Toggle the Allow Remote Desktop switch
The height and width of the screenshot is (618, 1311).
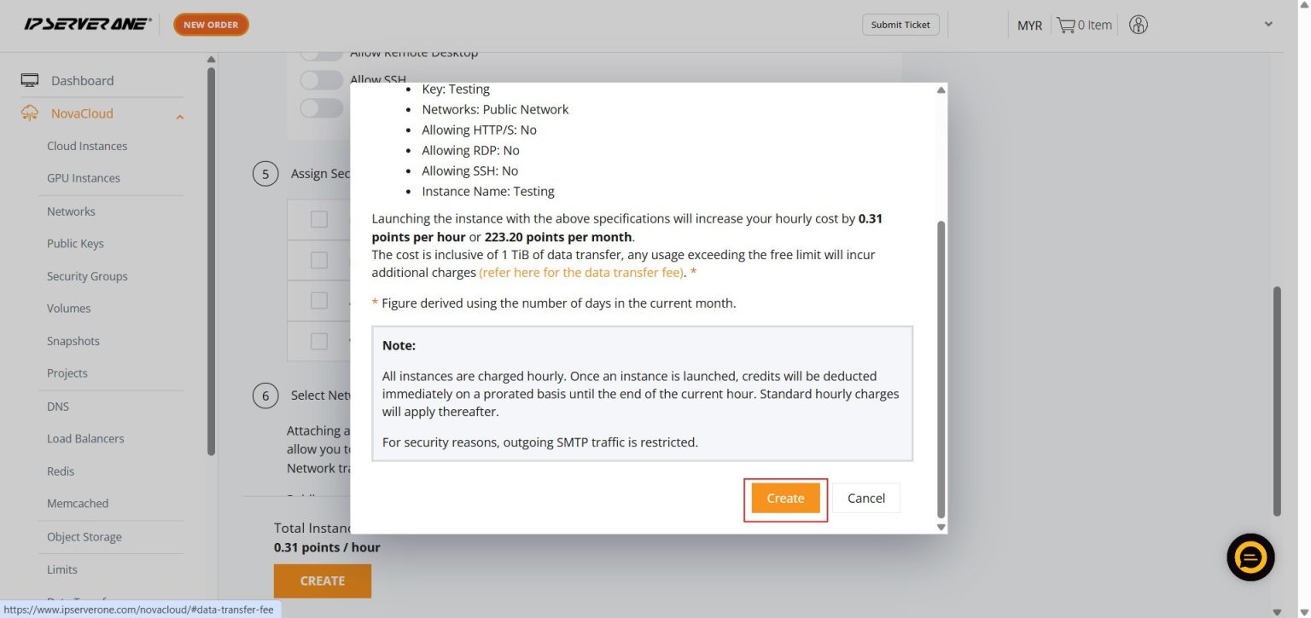[x=320, y=52]
